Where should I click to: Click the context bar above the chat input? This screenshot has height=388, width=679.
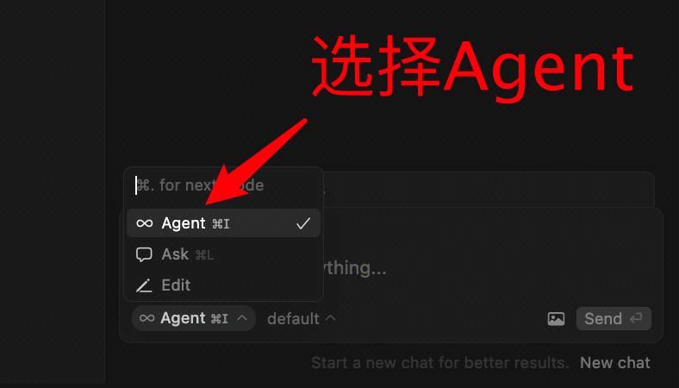(489, 190)
